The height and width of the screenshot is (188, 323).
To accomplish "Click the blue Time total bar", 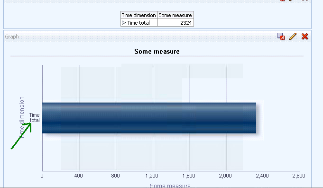I will (149, 118).
